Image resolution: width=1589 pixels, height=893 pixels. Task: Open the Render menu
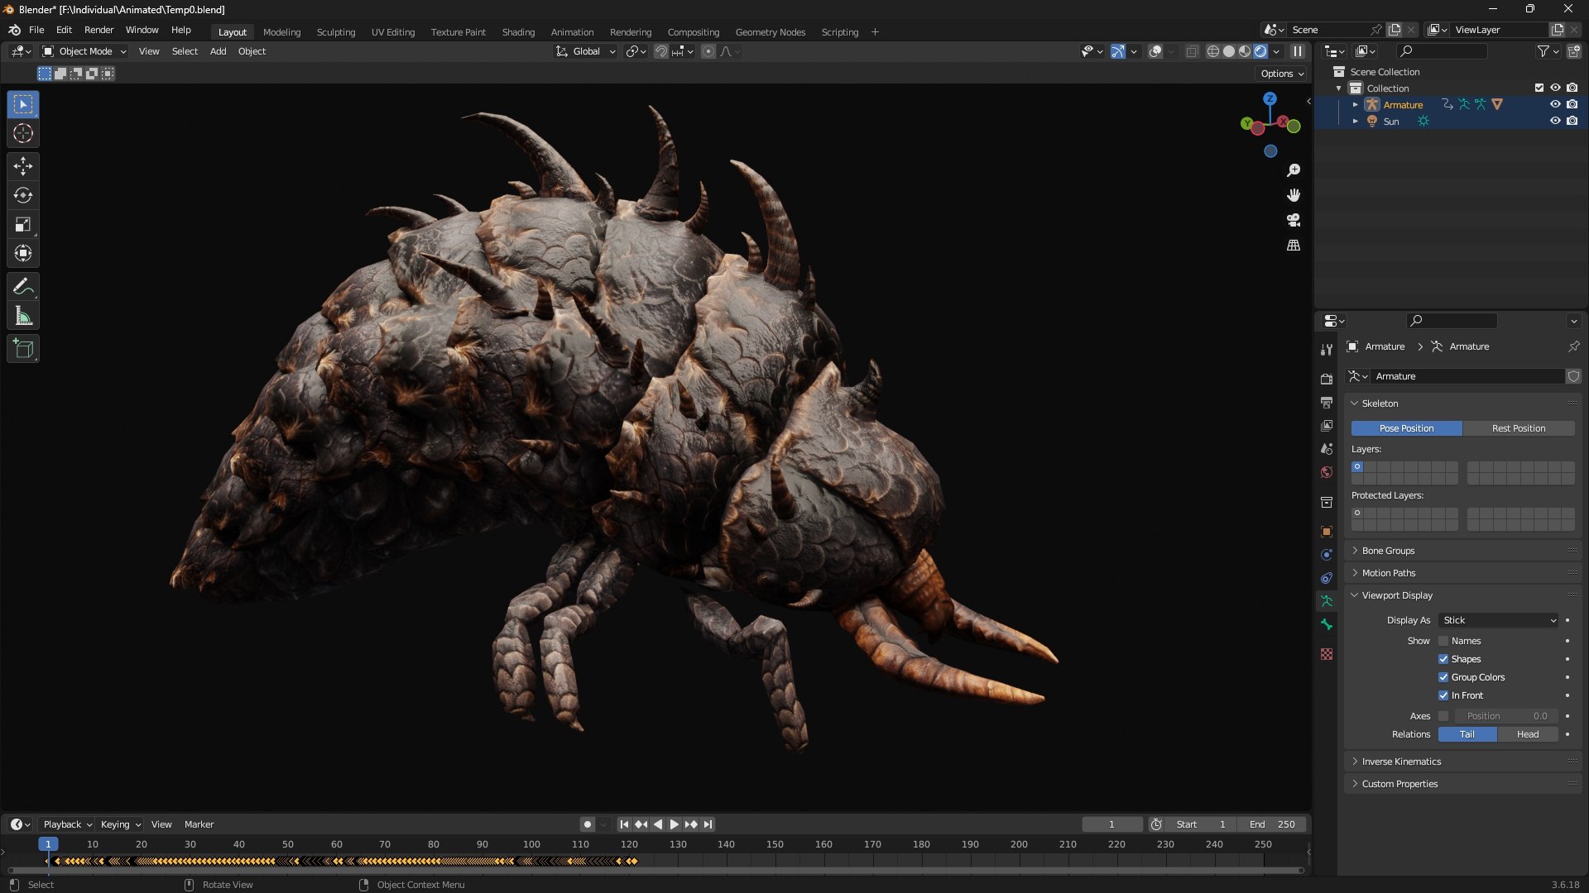pyautogui.click(x=98, y=30)
